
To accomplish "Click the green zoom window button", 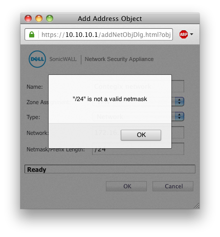I will (50, 18).
